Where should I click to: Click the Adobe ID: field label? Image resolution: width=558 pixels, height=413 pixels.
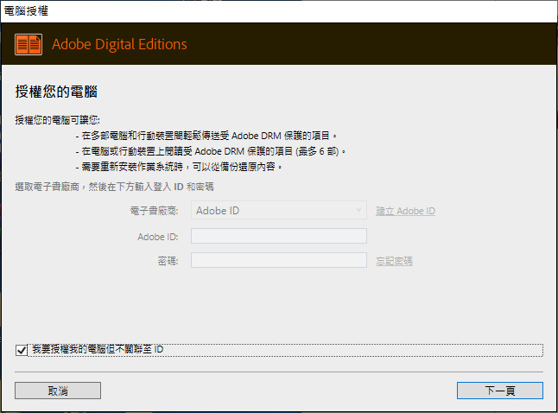pos(157,236)
